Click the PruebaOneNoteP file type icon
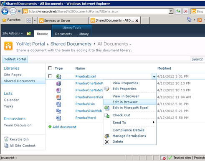Image resolution: width=205 pixels, height=161 pixels. pos(58,83)
